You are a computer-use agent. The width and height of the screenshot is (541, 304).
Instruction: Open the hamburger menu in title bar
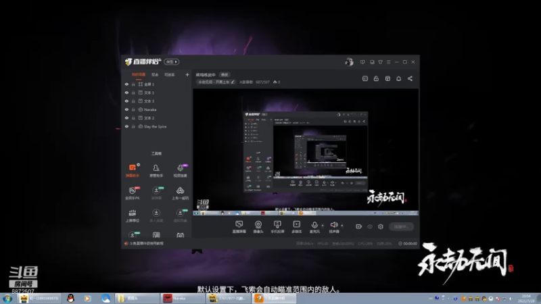[388, 62]
